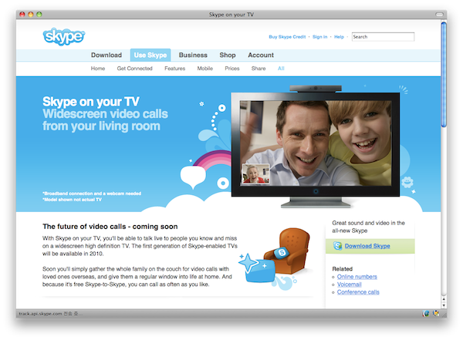Image resolution: width=463 pixels, height=340 pixels.
Task: Open the Get Connected submenu link
Action: pyautogui.click(x=134, y=69)
